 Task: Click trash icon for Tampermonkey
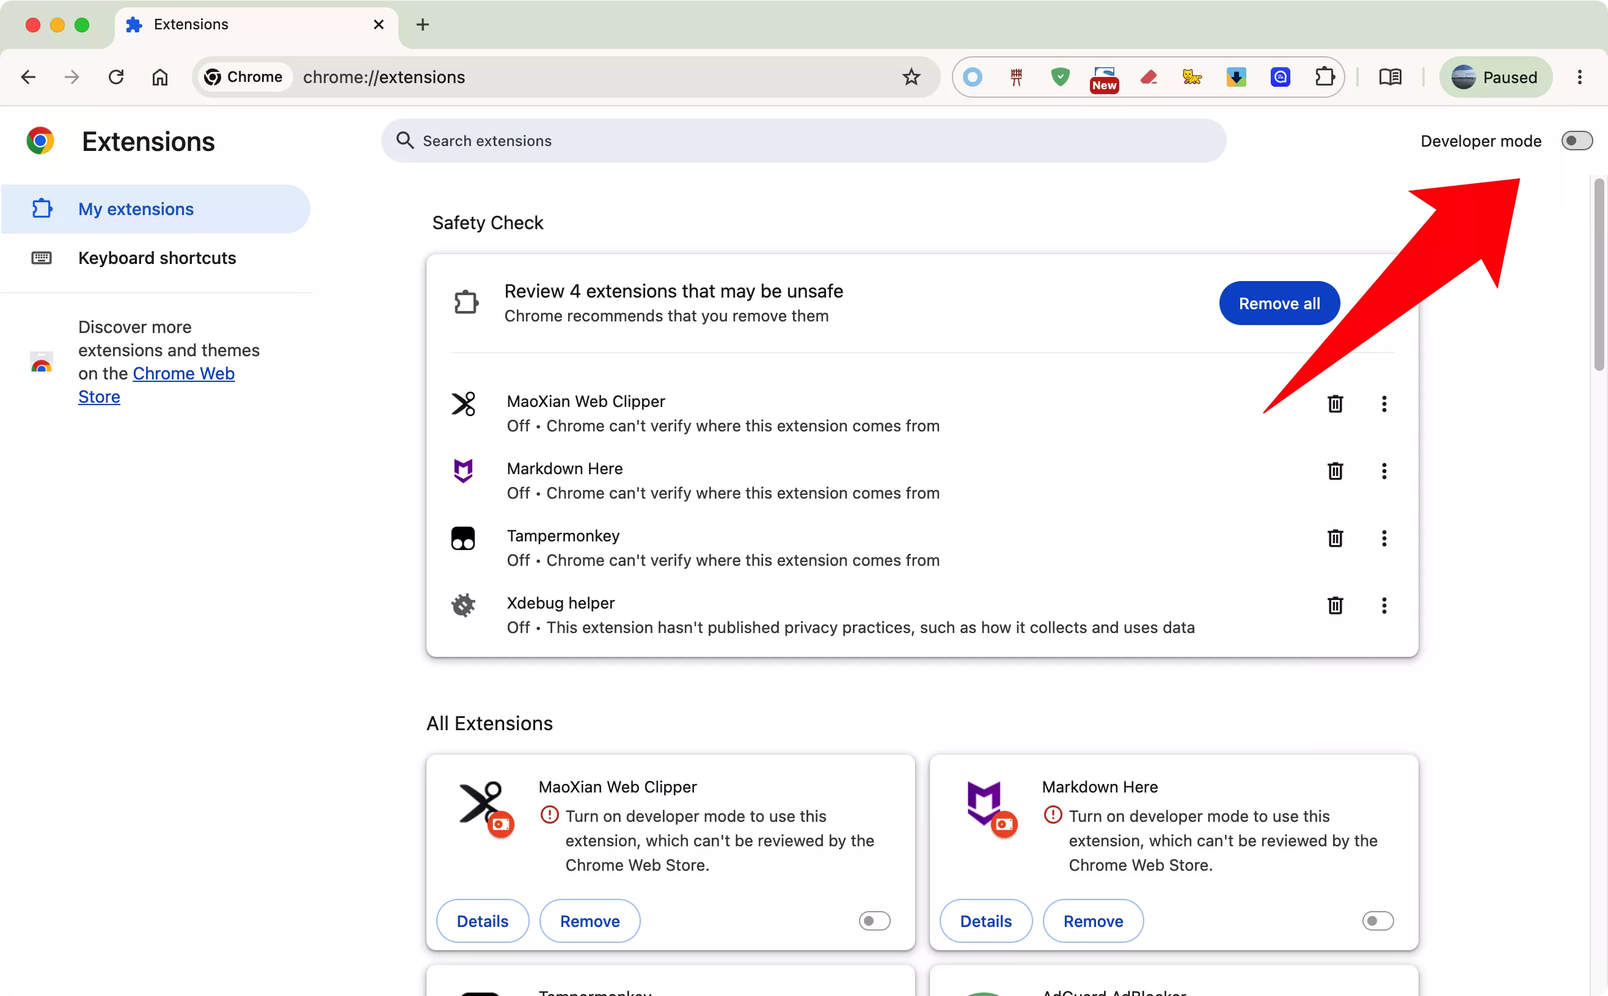click(x=1335, y=538)
